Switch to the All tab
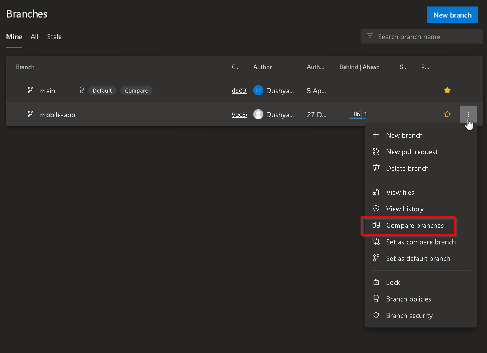Image resolution: width=487 pixels, height=353 pixels. pos(34,37)
